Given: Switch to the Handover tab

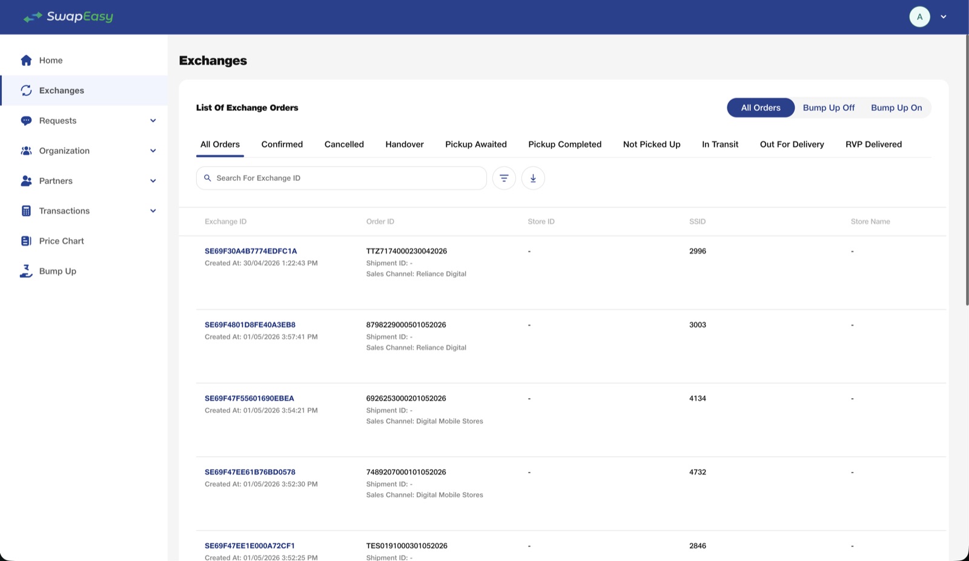Looking at the screenshot, I should coord(405,144).
